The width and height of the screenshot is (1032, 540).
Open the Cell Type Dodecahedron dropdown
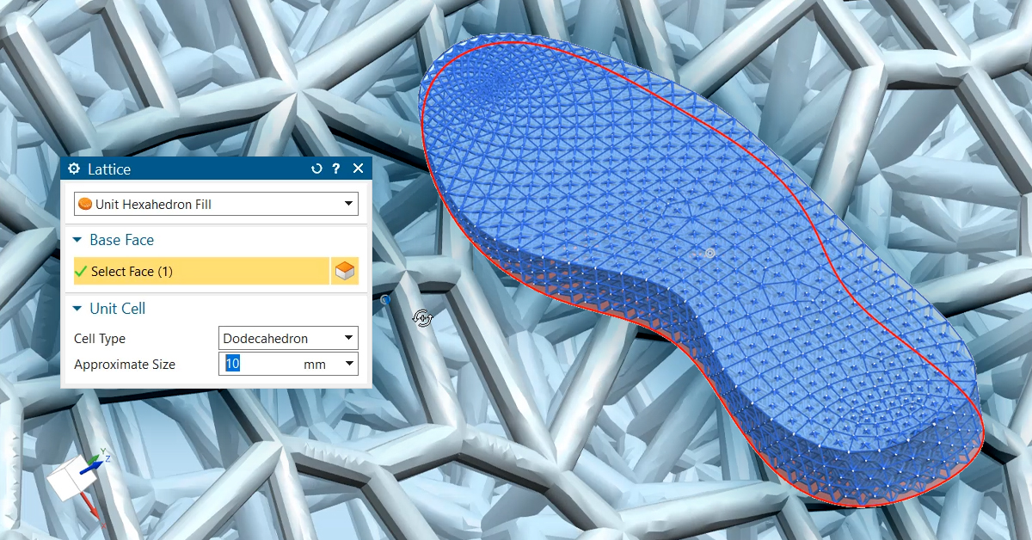[x=289, y=338]
